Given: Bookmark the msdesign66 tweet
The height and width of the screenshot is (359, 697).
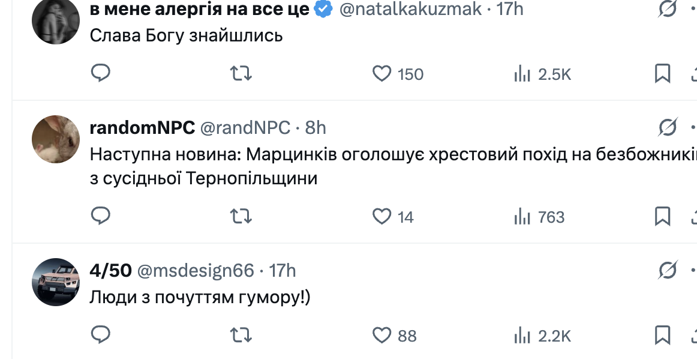Looking at the screenshot, I should point(662,335).
